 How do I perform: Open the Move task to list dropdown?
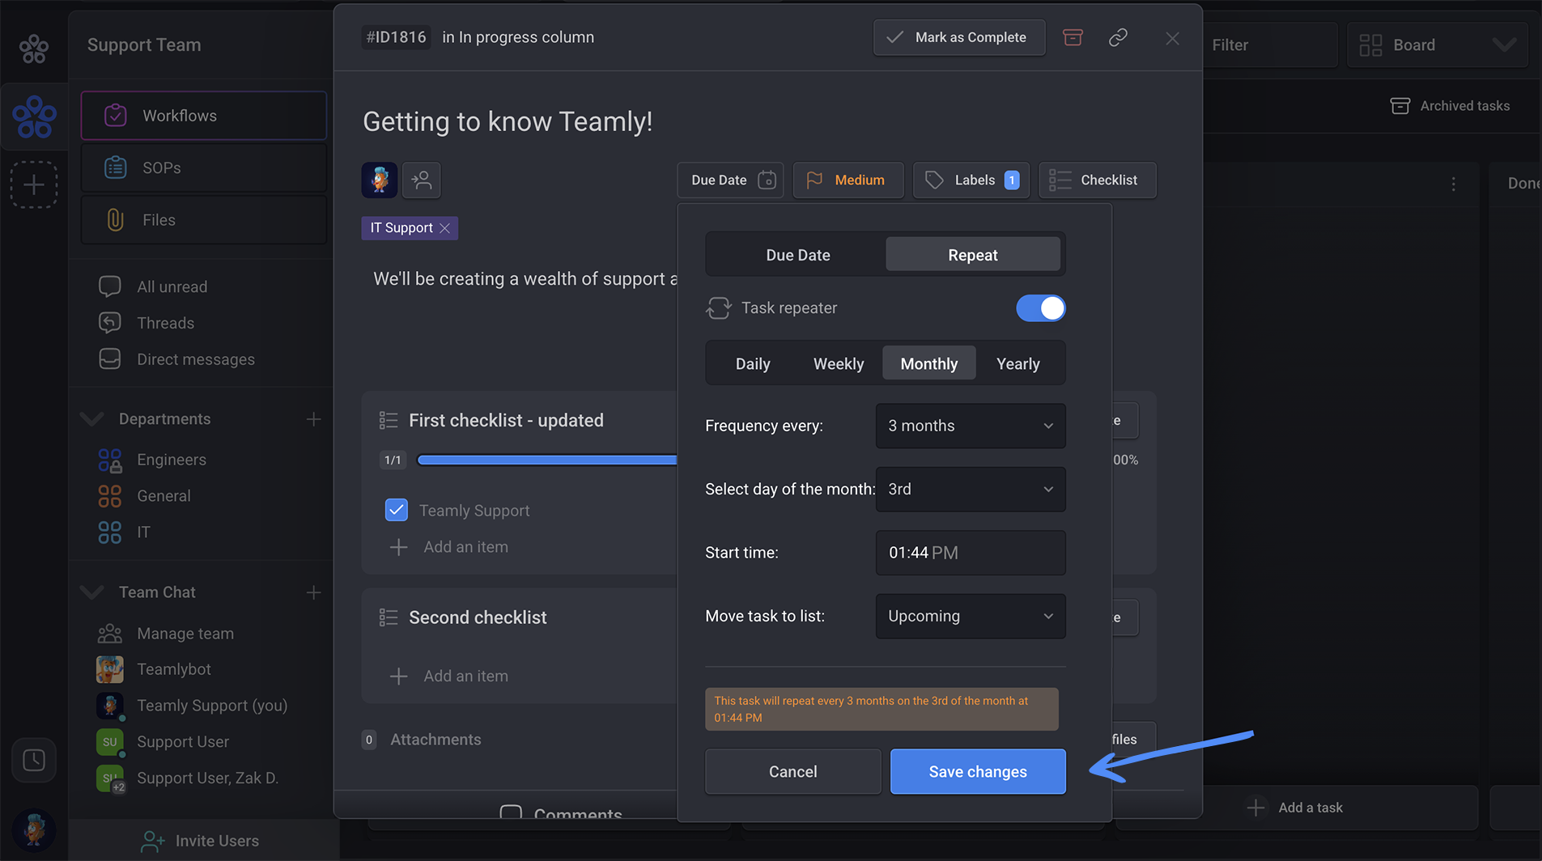(971, 616)
